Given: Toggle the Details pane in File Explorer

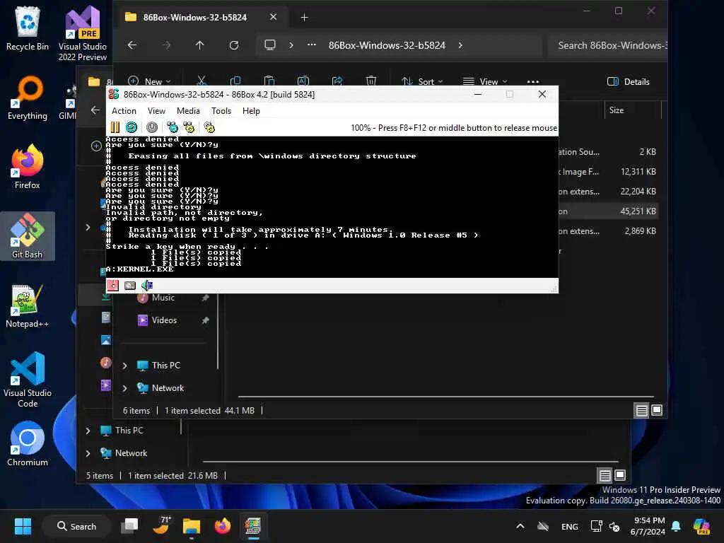Looking at the screenshot, I should pos(629,81).
